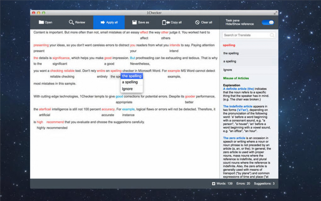Click the red word "aterficail"
321x201 pixels.
tap(45, 109)
